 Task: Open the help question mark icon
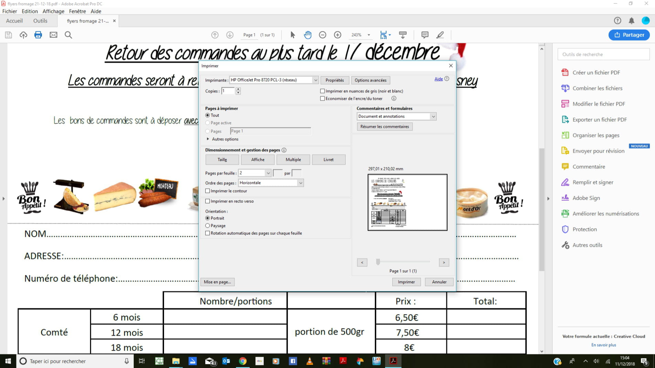click(618, 21)
